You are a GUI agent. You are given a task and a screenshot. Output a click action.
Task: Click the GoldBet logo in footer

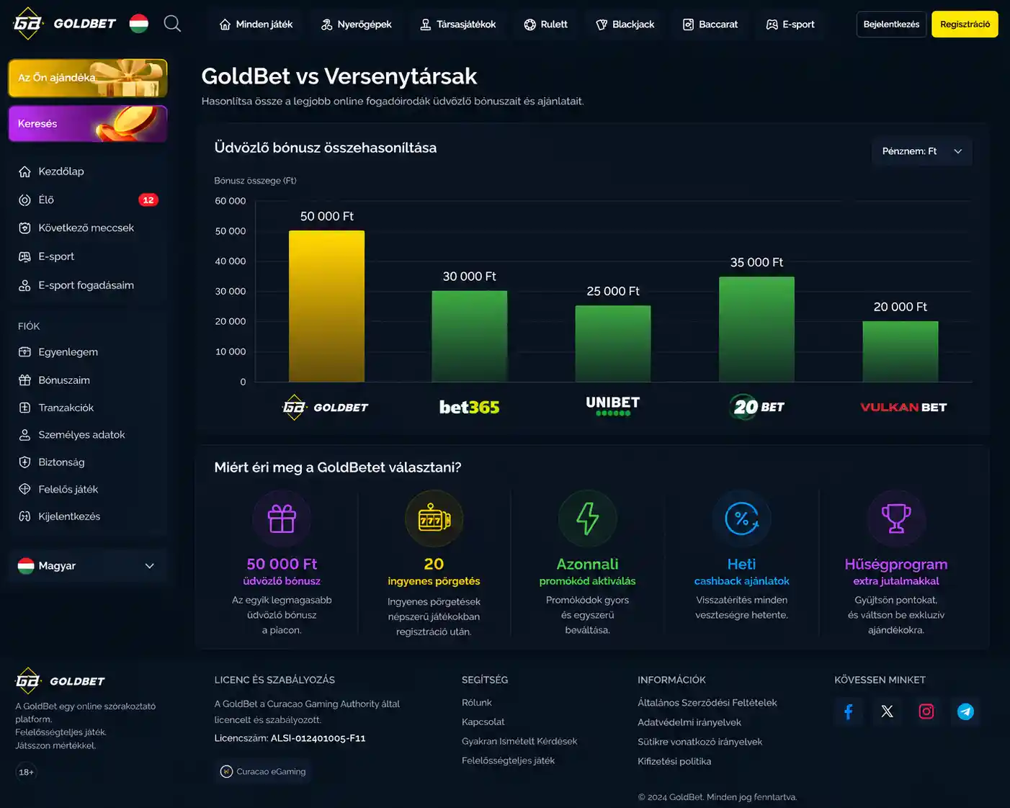(x=61, y=681)
